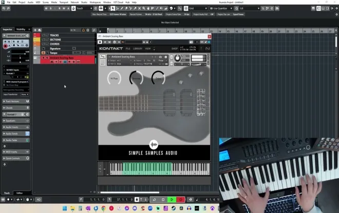Toggle Mute all button M in toolbar
The image size is (339, 213).
pos(46,8)
